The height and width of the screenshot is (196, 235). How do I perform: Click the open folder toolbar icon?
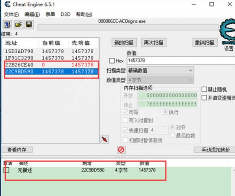(x=19, y=25)
